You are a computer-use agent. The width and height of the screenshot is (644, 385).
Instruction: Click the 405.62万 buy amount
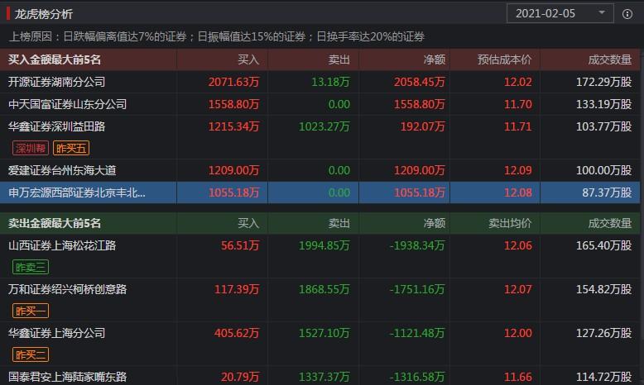click(x=237, y=333)
